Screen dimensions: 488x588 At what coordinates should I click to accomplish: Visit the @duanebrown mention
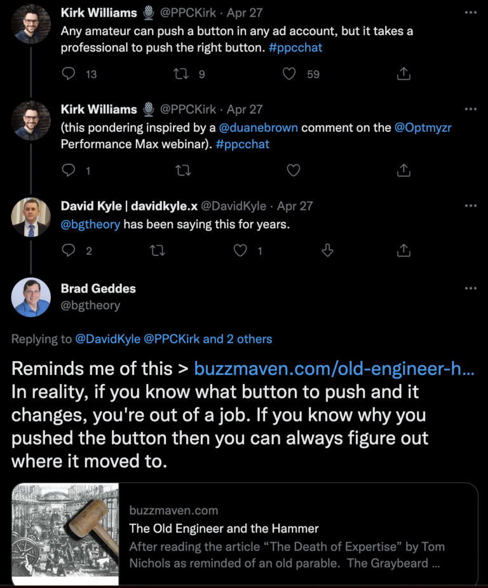pos(258,127)
